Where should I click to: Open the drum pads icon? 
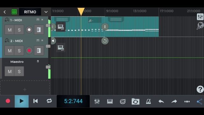tap(123, 101)
